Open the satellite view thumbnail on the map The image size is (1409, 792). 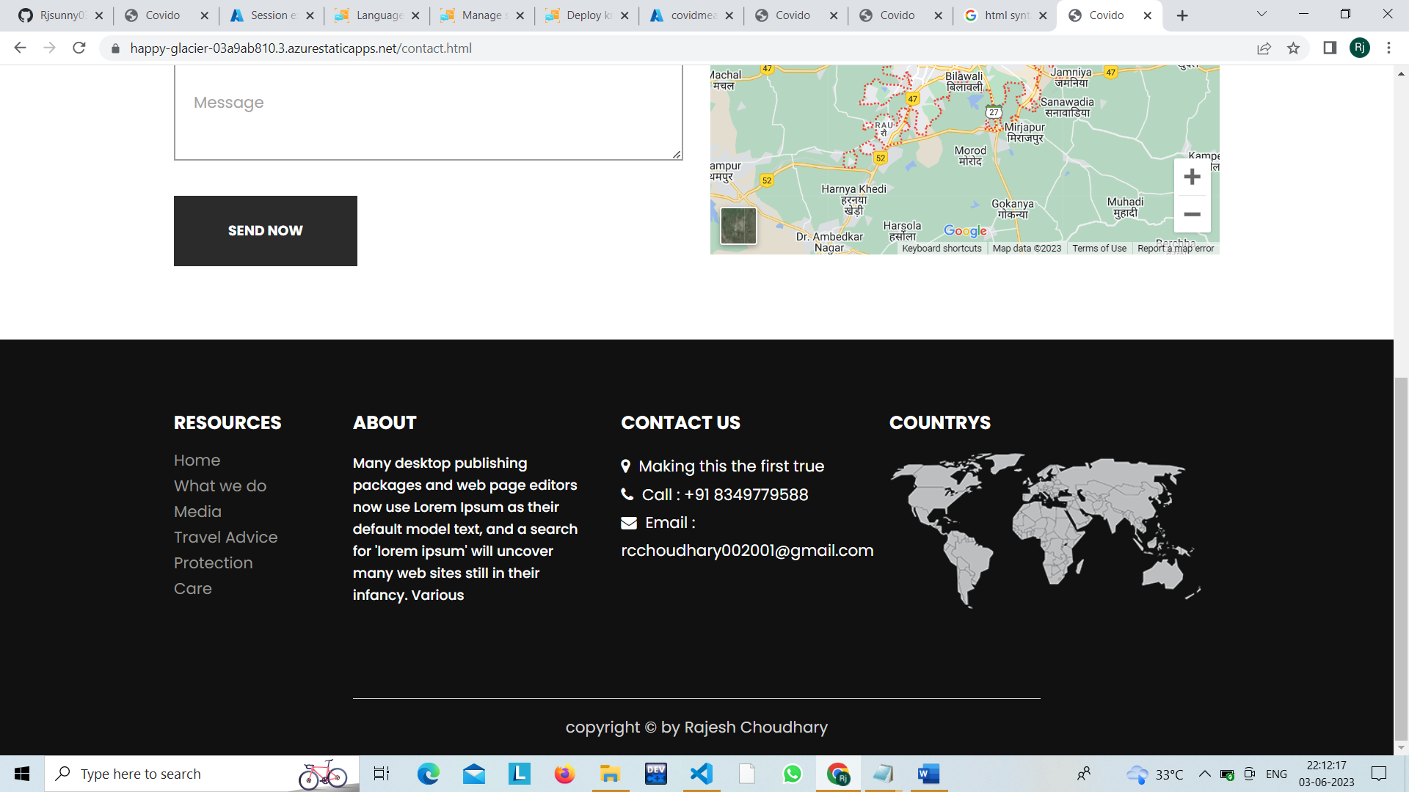(738, 226)
